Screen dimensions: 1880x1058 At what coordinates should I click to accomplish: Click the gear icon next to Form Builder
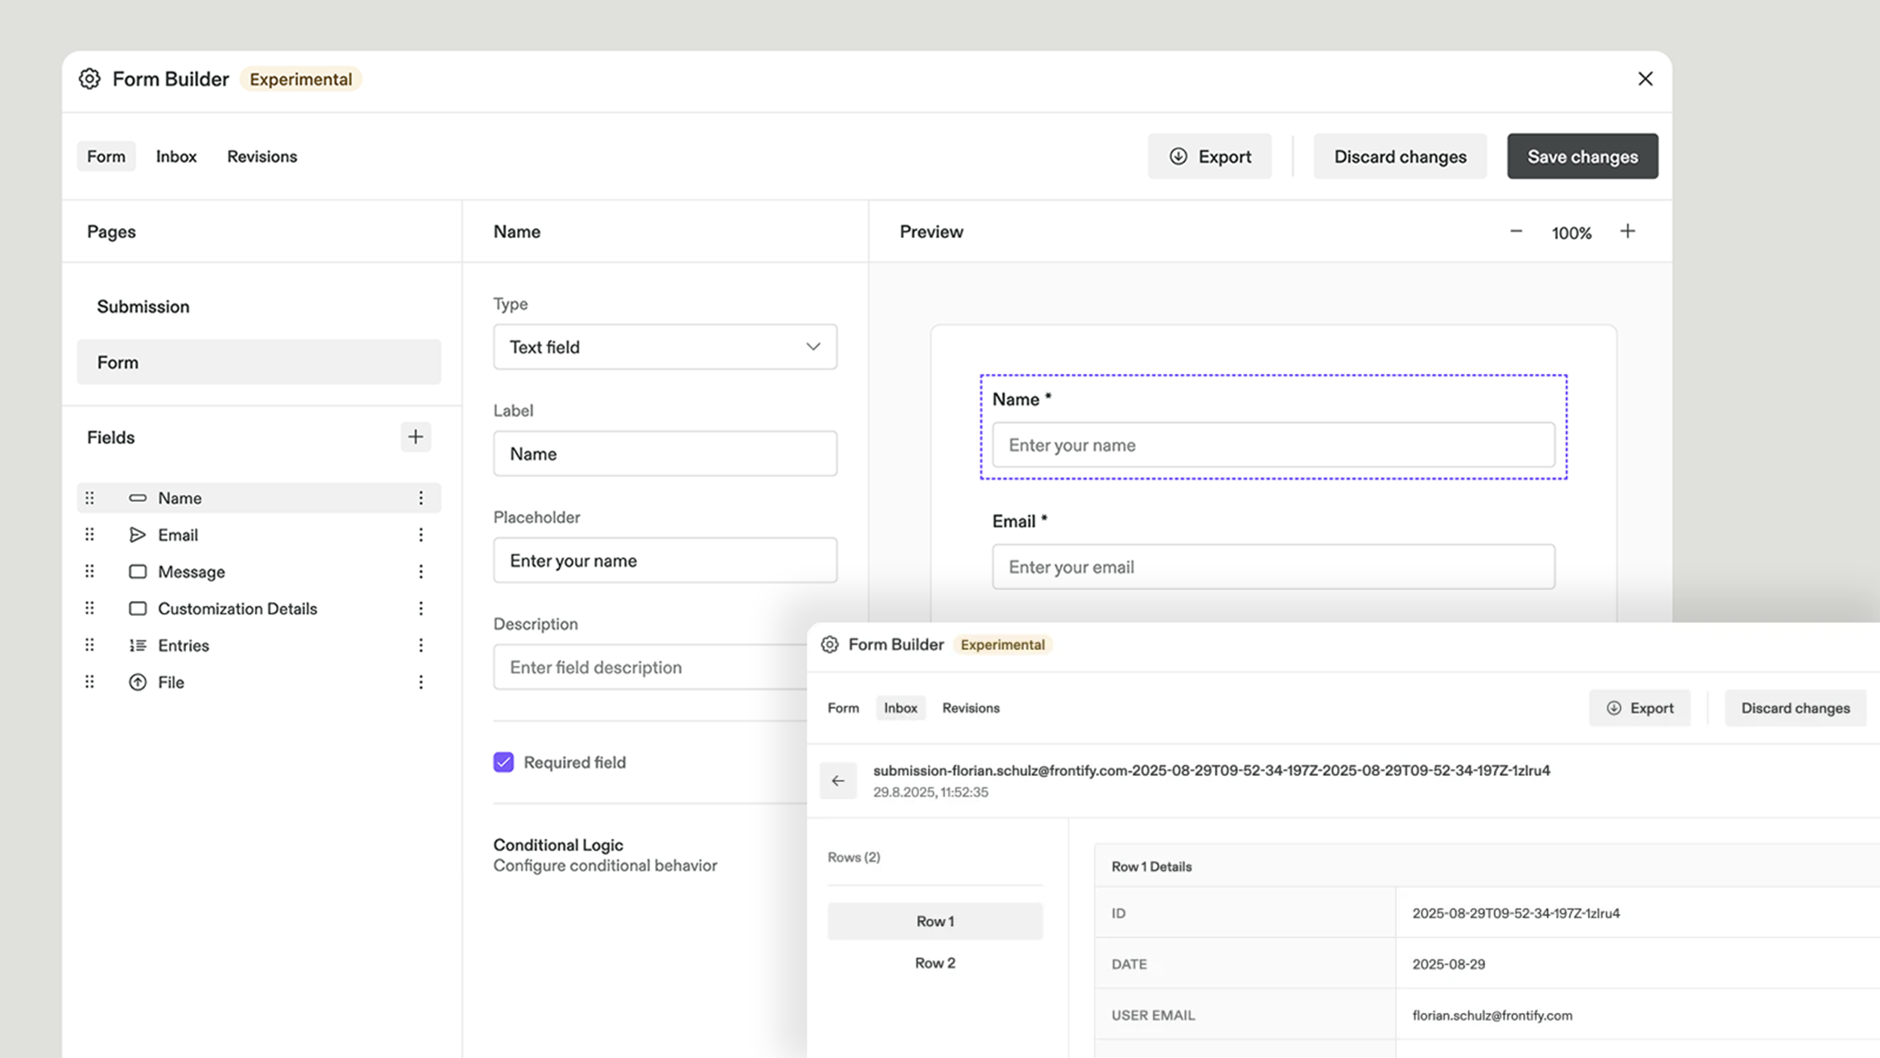pos(90,79)
